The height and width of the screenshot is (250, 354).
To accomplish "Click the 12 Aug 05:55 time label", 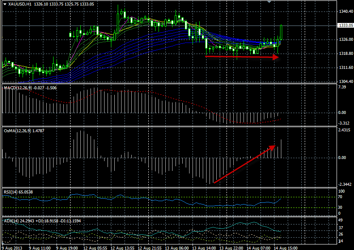I will (95, 248).
